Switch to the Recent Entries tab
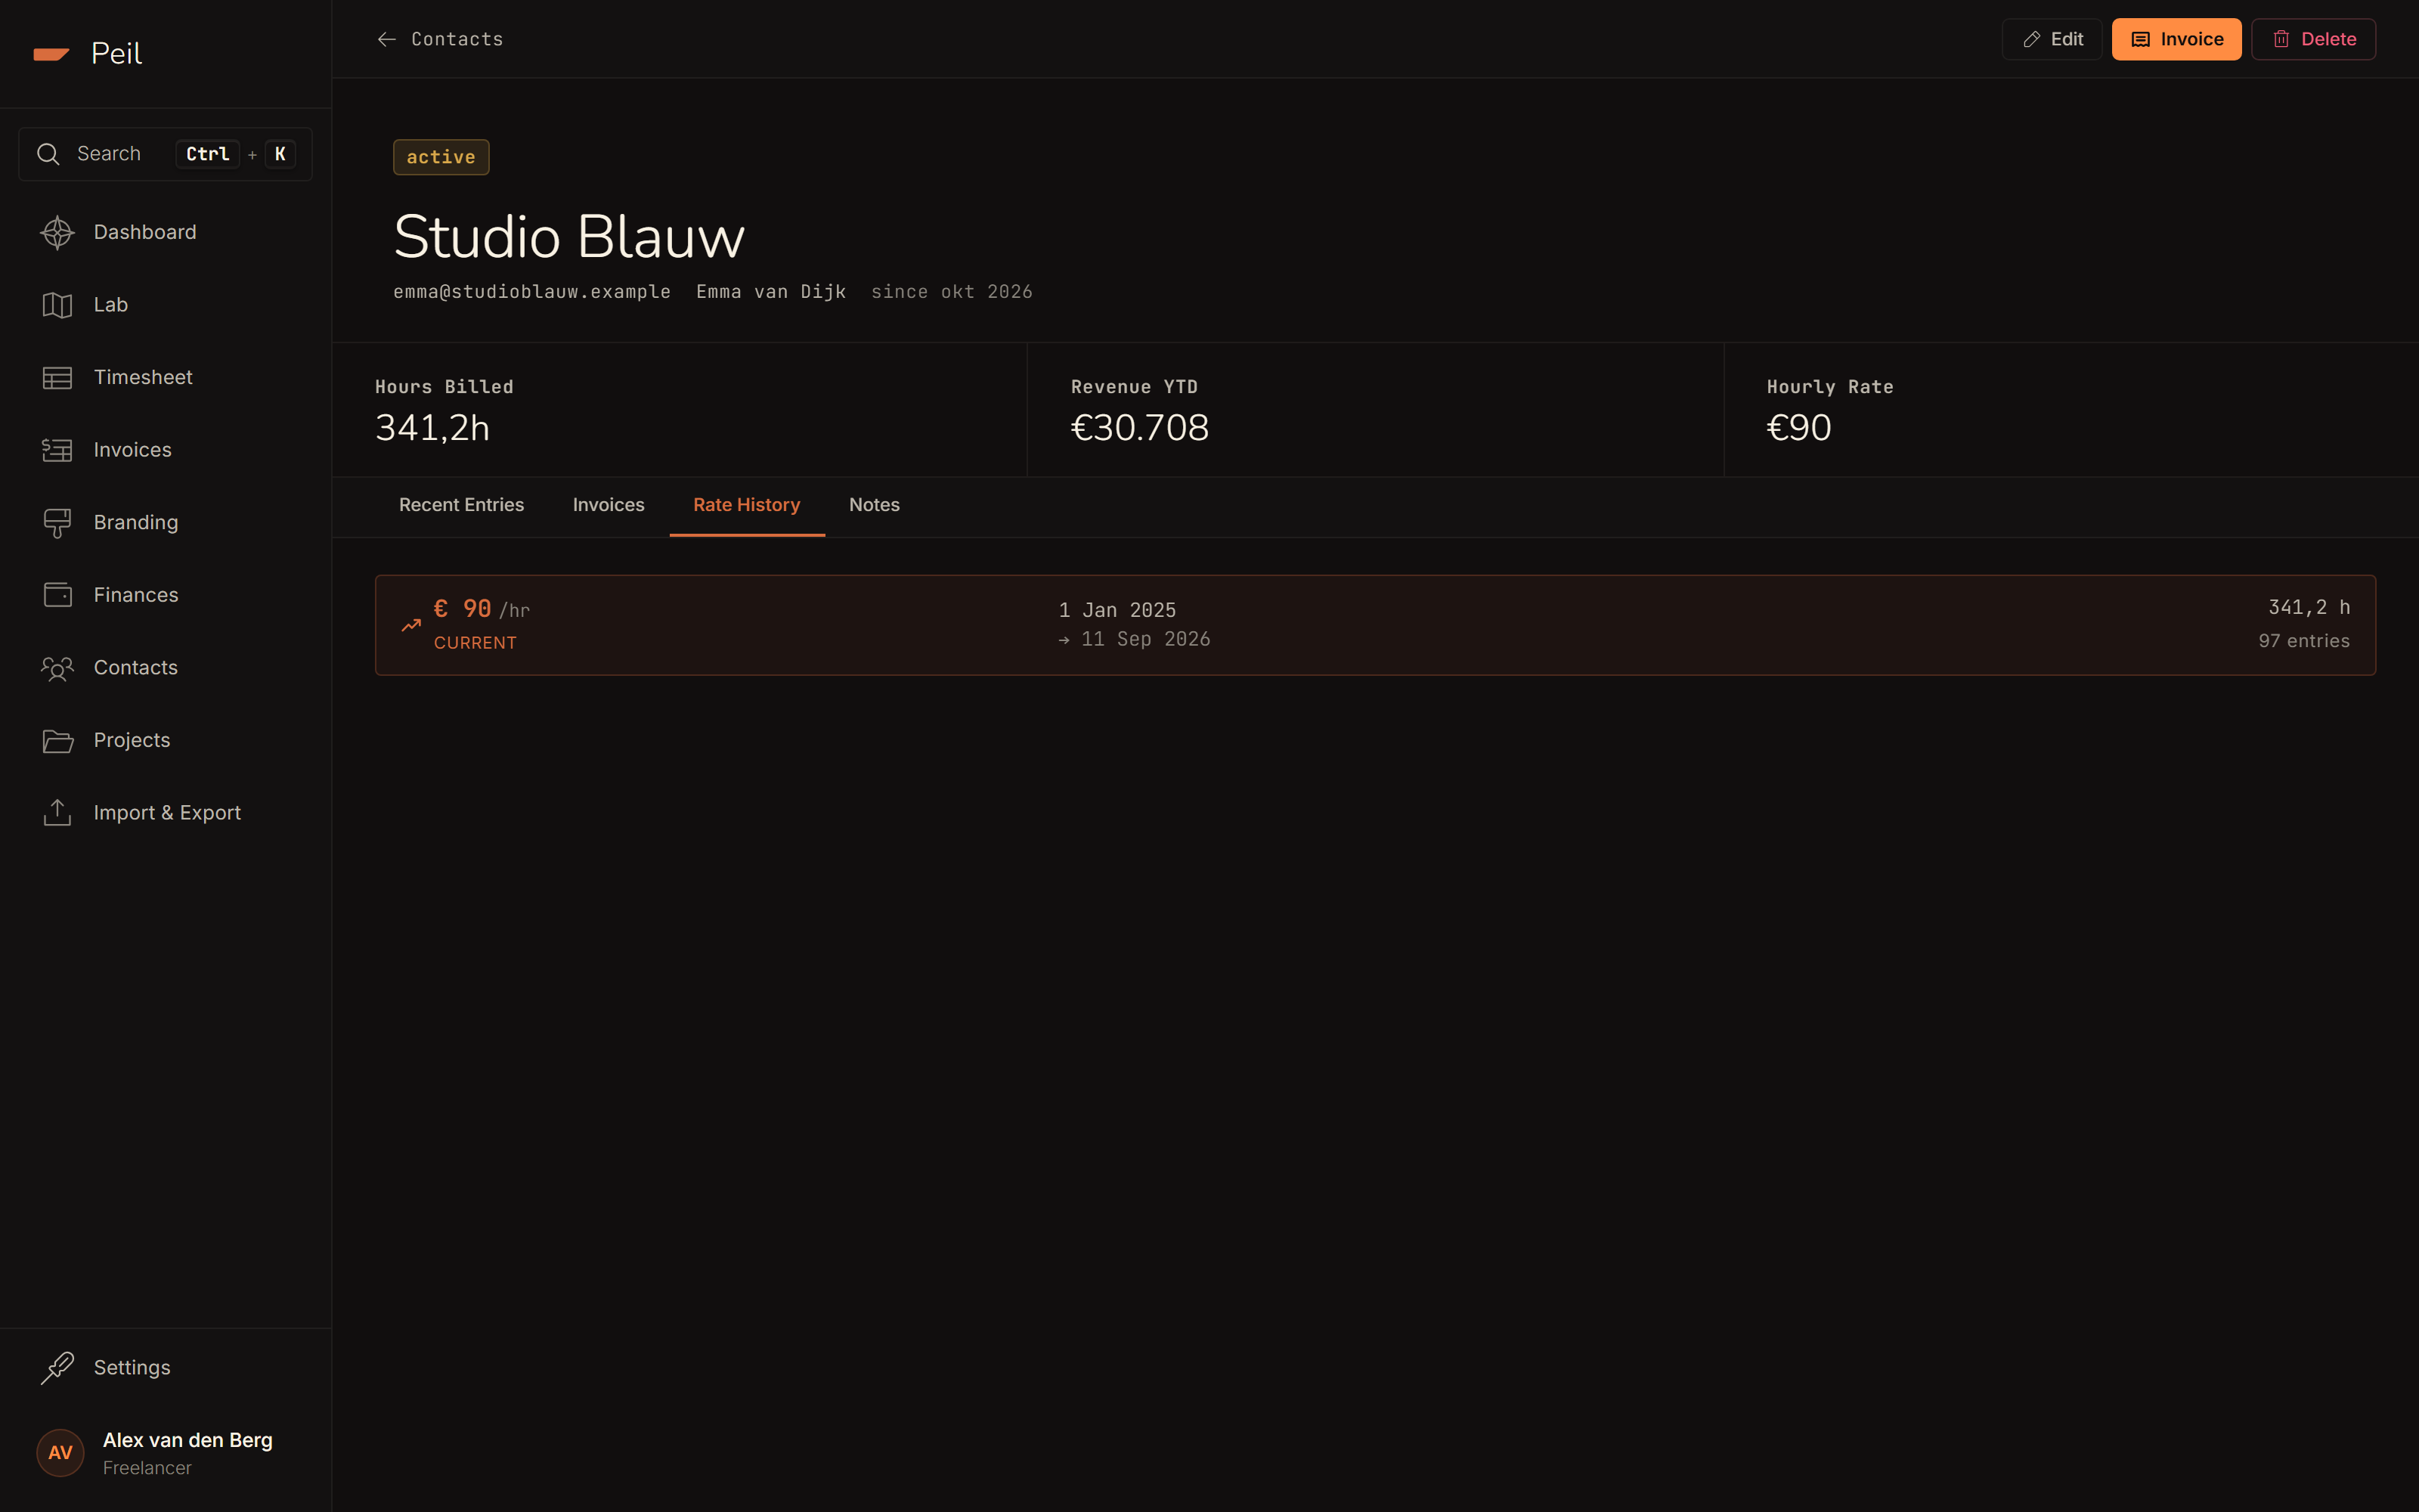Viewport: 2419px width, 1512px height. [461, 505]
